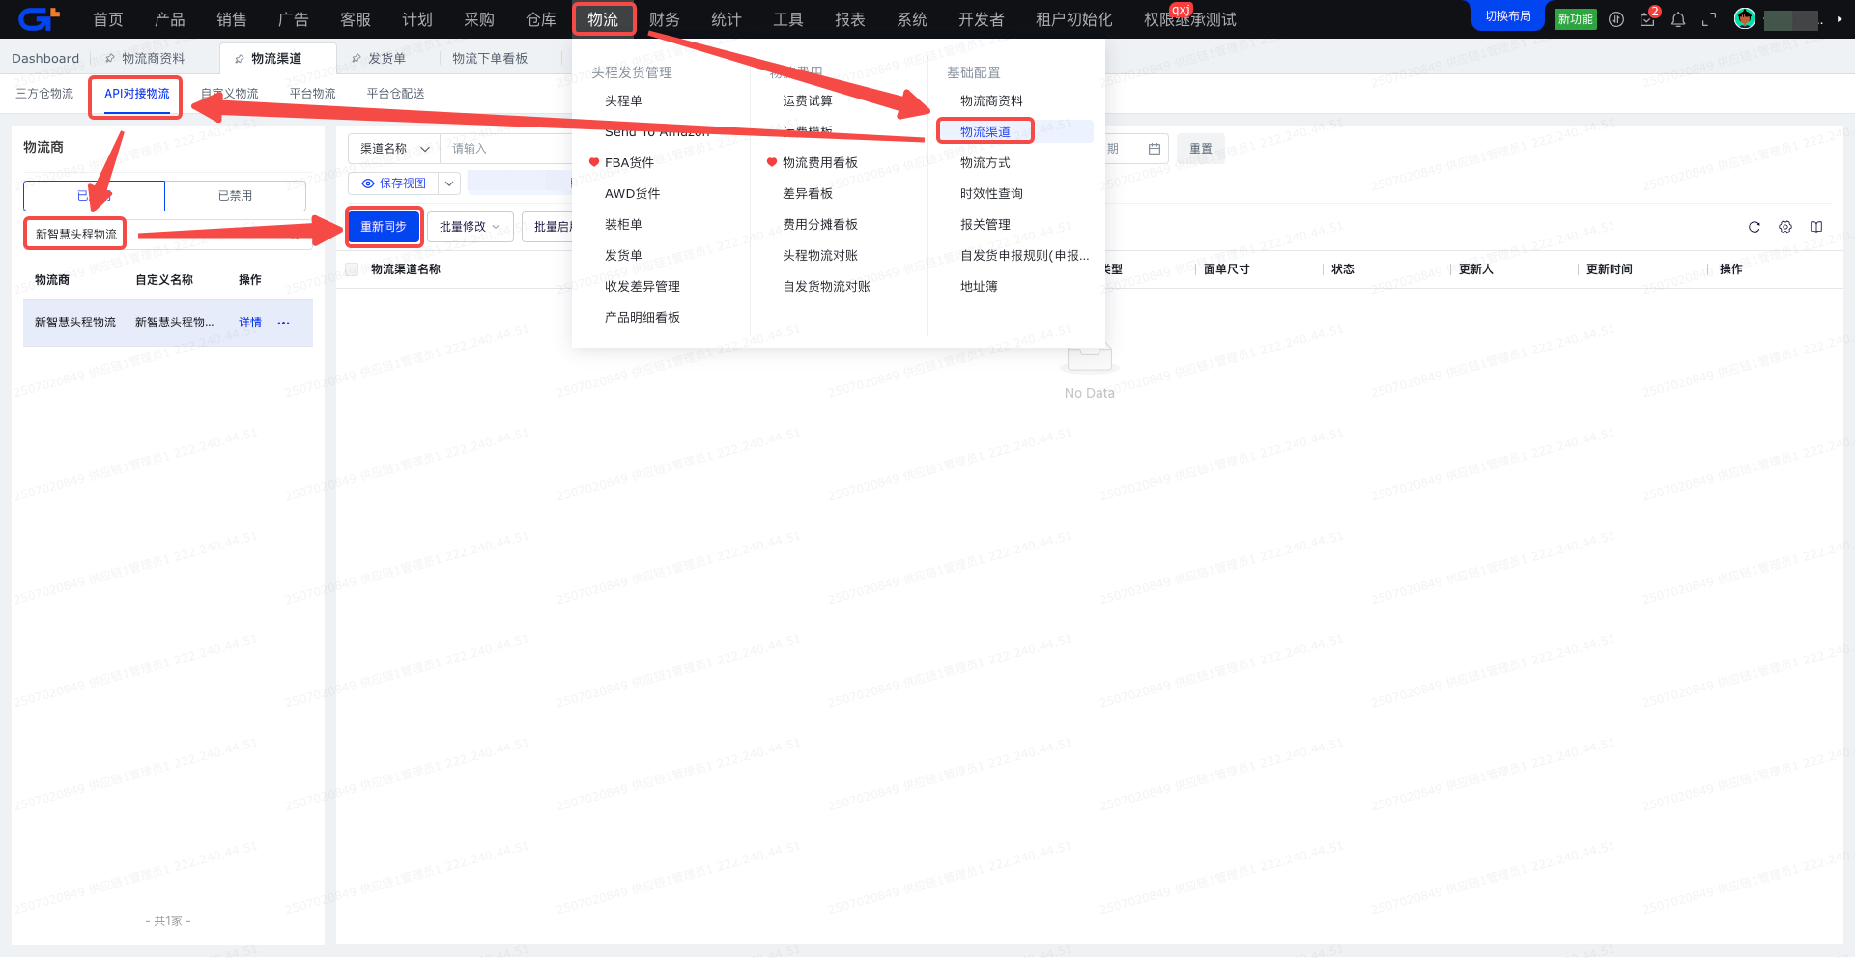The image size is (1855, 958).
Task: Click the G logo in top-left corner
Action: coord(39,18)
